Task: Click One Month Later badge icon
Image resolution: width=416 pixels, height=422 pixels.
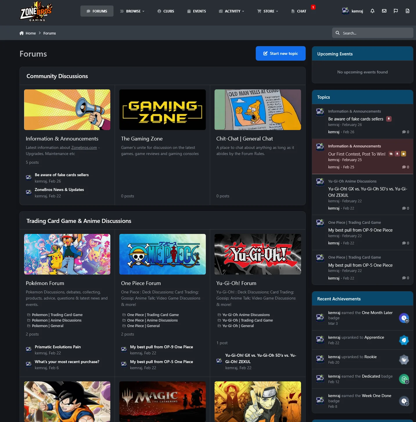Action: click(404, 318)
